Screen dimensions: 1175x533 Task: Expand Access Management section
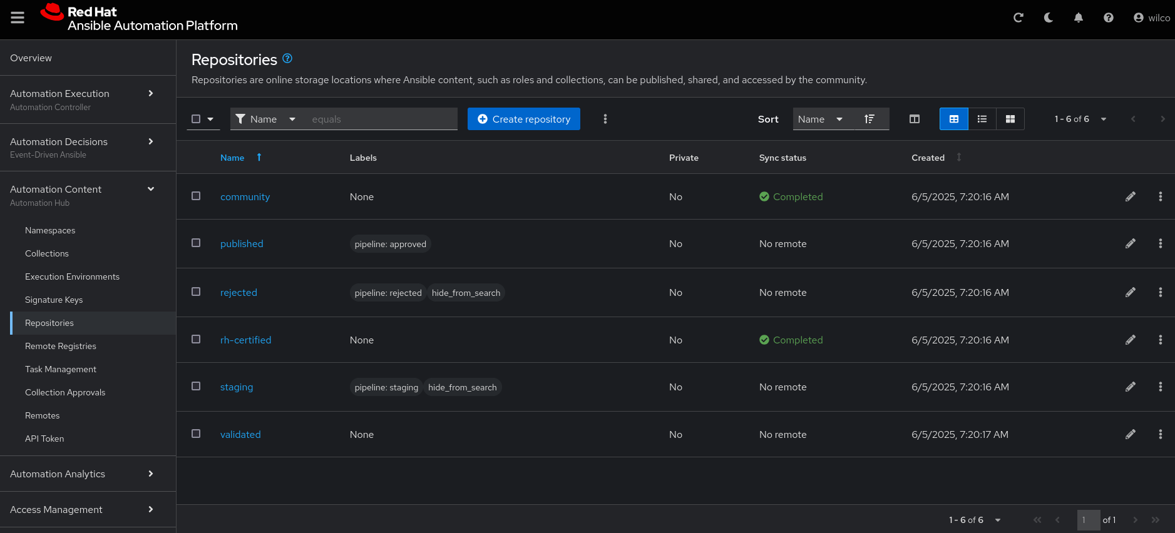pyautogui.click(x=88, y=509)
